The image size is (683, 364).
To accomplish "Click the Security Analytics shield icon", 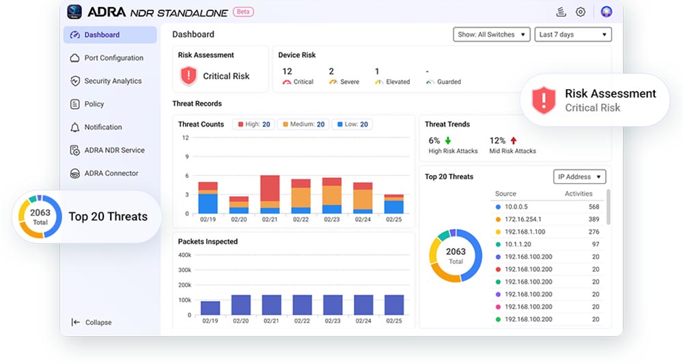I will pos(74,81).
